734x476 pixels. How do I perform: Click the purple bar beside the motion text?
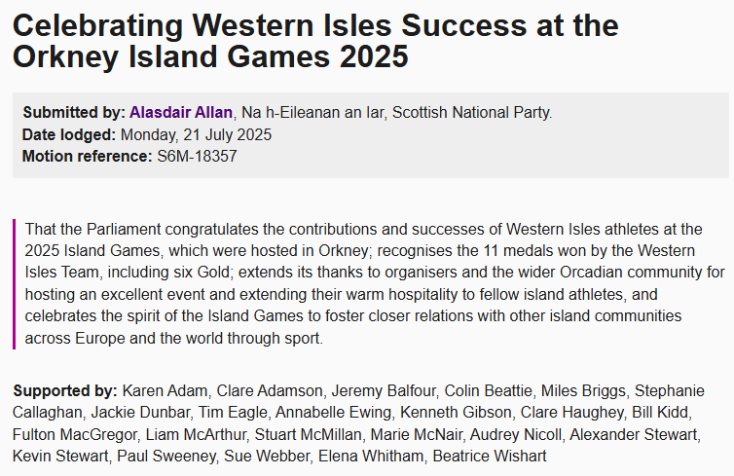14,284
